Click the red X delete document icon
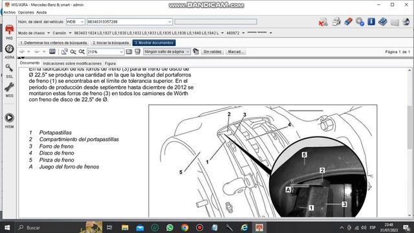Image resolution: width=414 pixels, height=233 pixels. coord(323,21)
